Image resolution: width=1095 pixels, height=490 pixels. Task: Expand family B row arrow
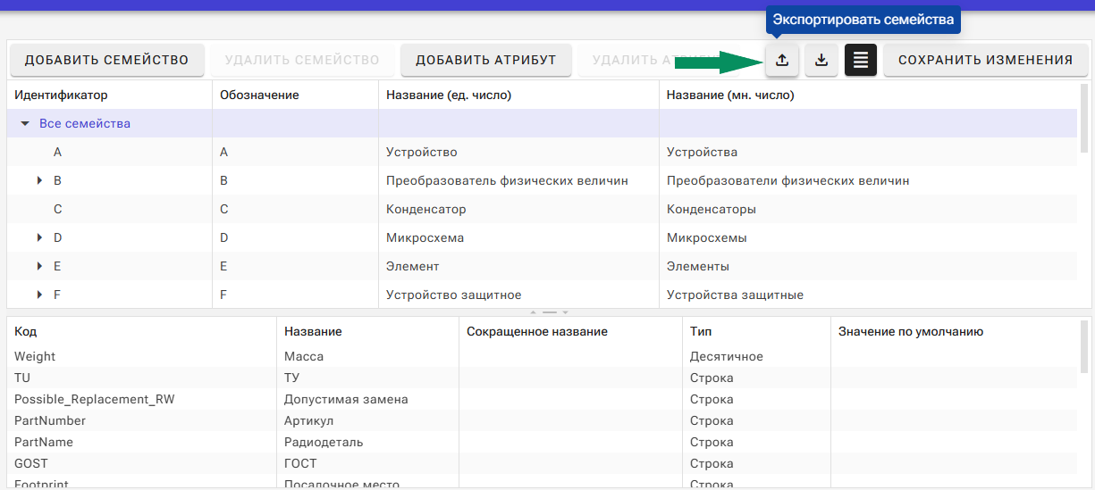click(40, 181)
